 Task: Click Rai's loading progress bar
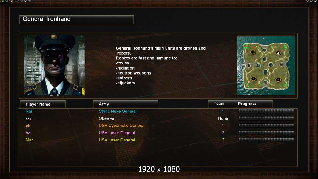click(x=266, y=111)
